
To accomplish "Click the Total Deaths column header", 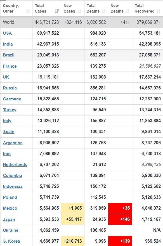I will [x=96, y=8].
